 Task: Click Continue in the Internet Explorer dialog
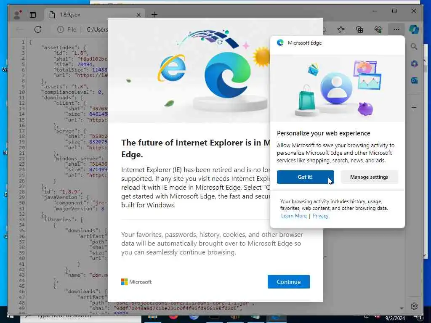click(x=289, y=282)
